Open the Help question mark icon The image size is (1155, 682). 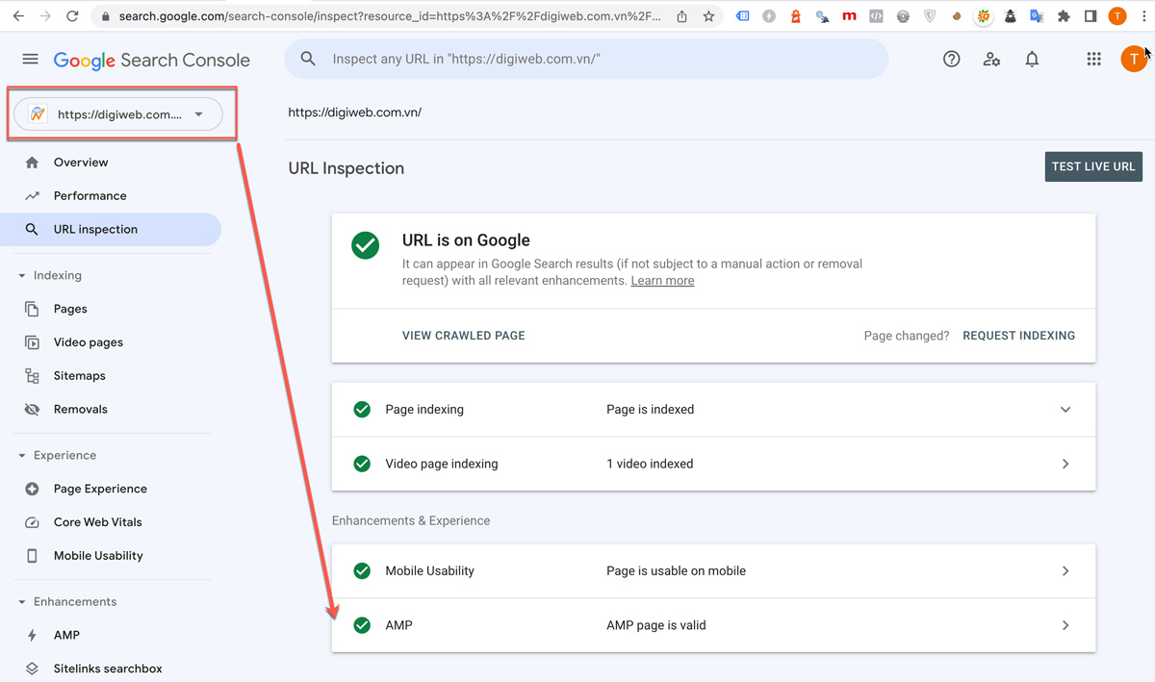point(951,60)
